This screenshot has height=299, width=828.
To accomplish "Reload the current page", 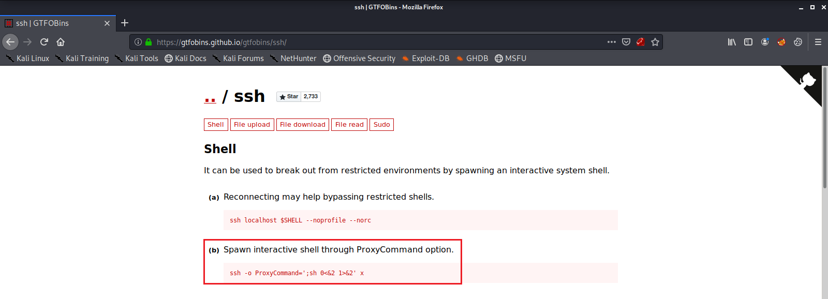I will 44,42.
